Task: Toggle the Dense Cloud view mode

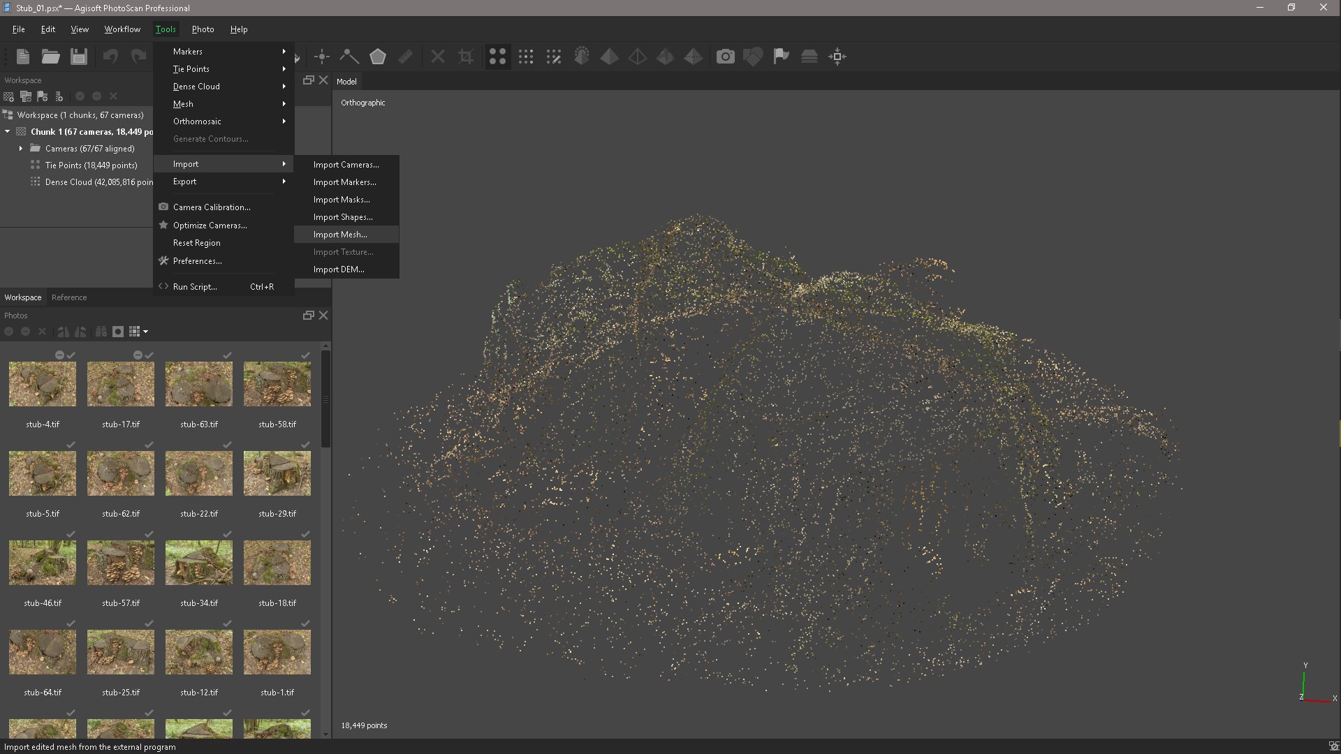Action: 526,57
